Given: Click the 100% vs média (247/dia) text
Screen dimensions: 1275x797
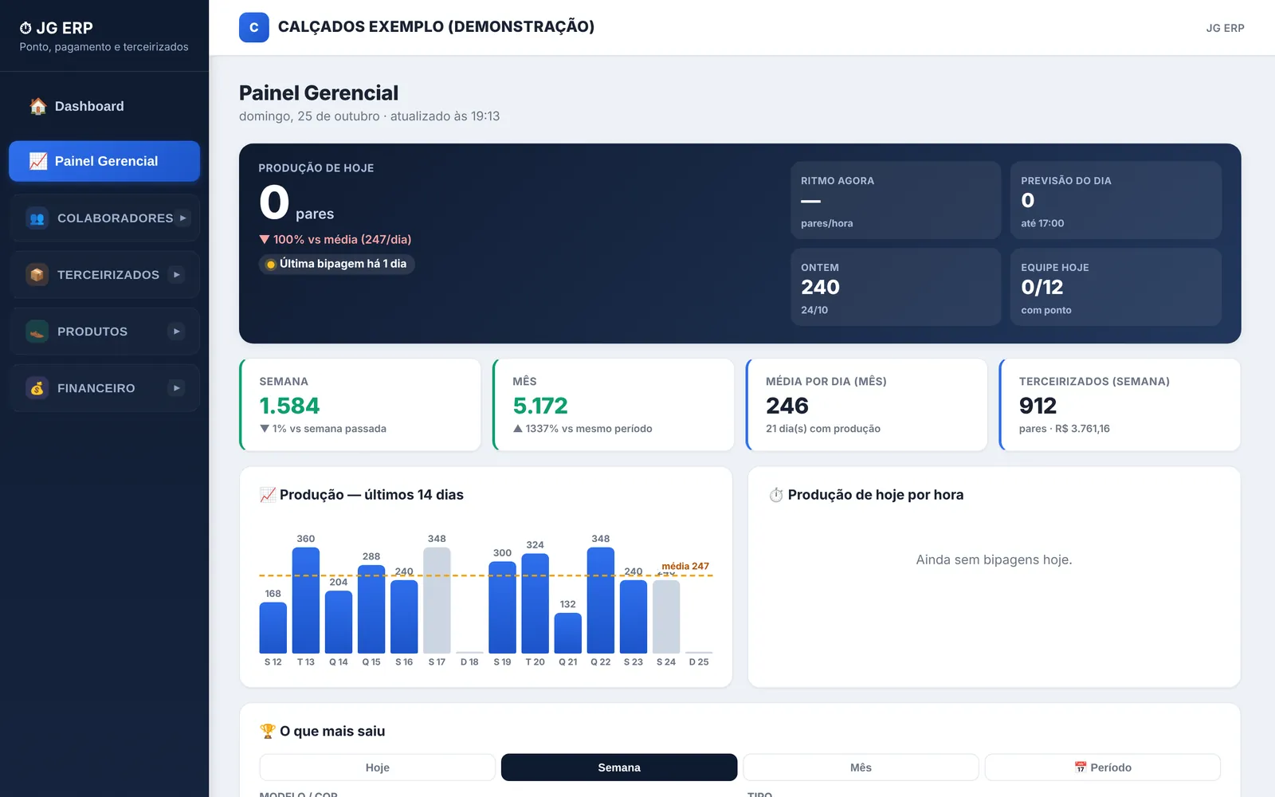Looking at the screenshot, I should (x=335, y=239).
